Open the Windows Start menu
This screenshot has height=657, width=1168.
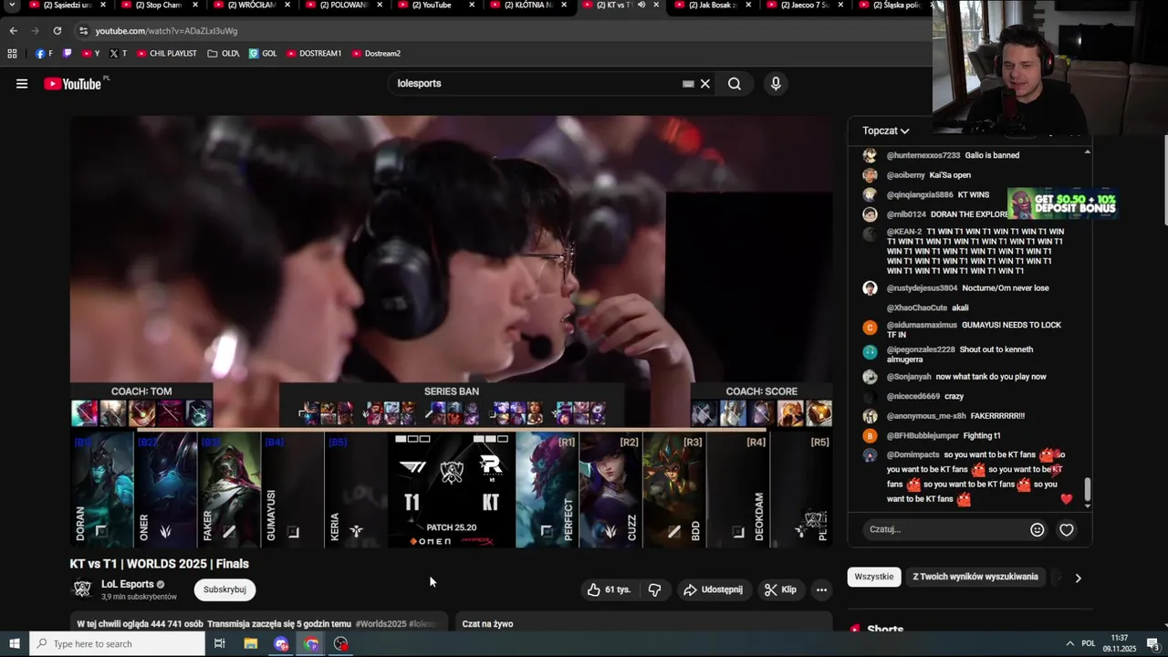[15, 644]
